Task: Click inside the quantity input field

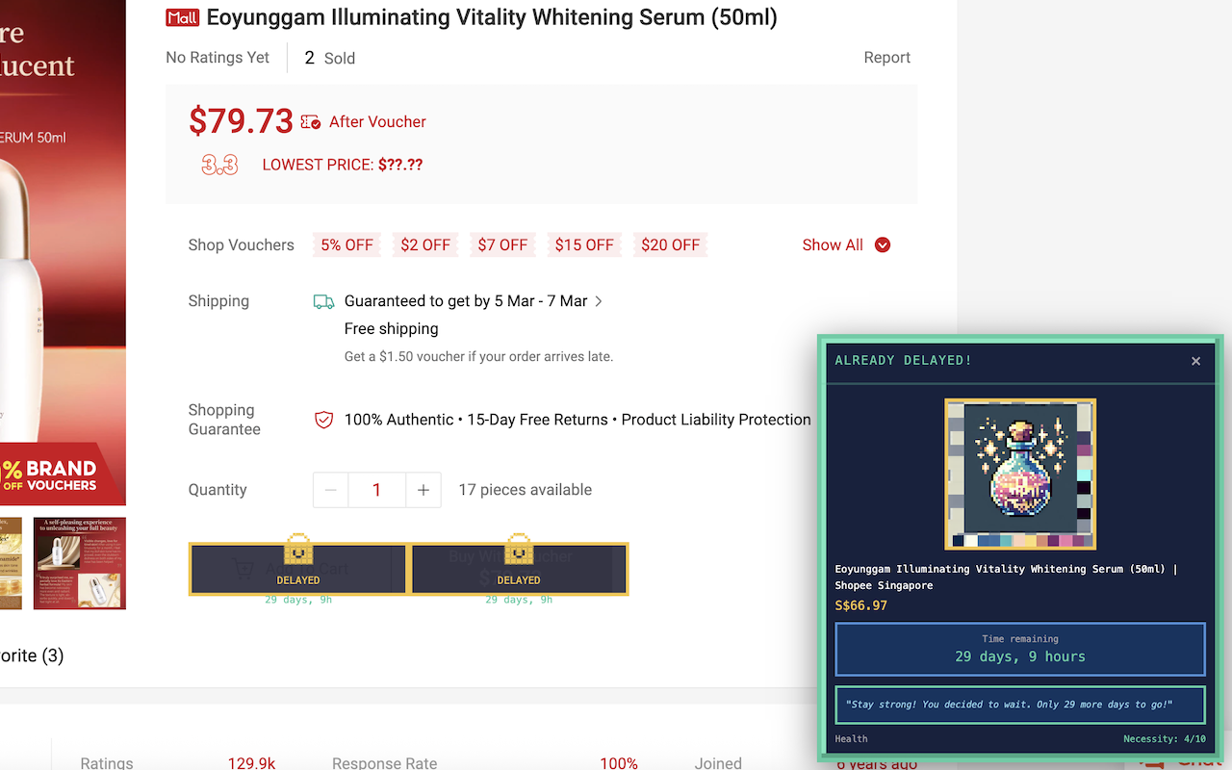Action: coord(376,489)
